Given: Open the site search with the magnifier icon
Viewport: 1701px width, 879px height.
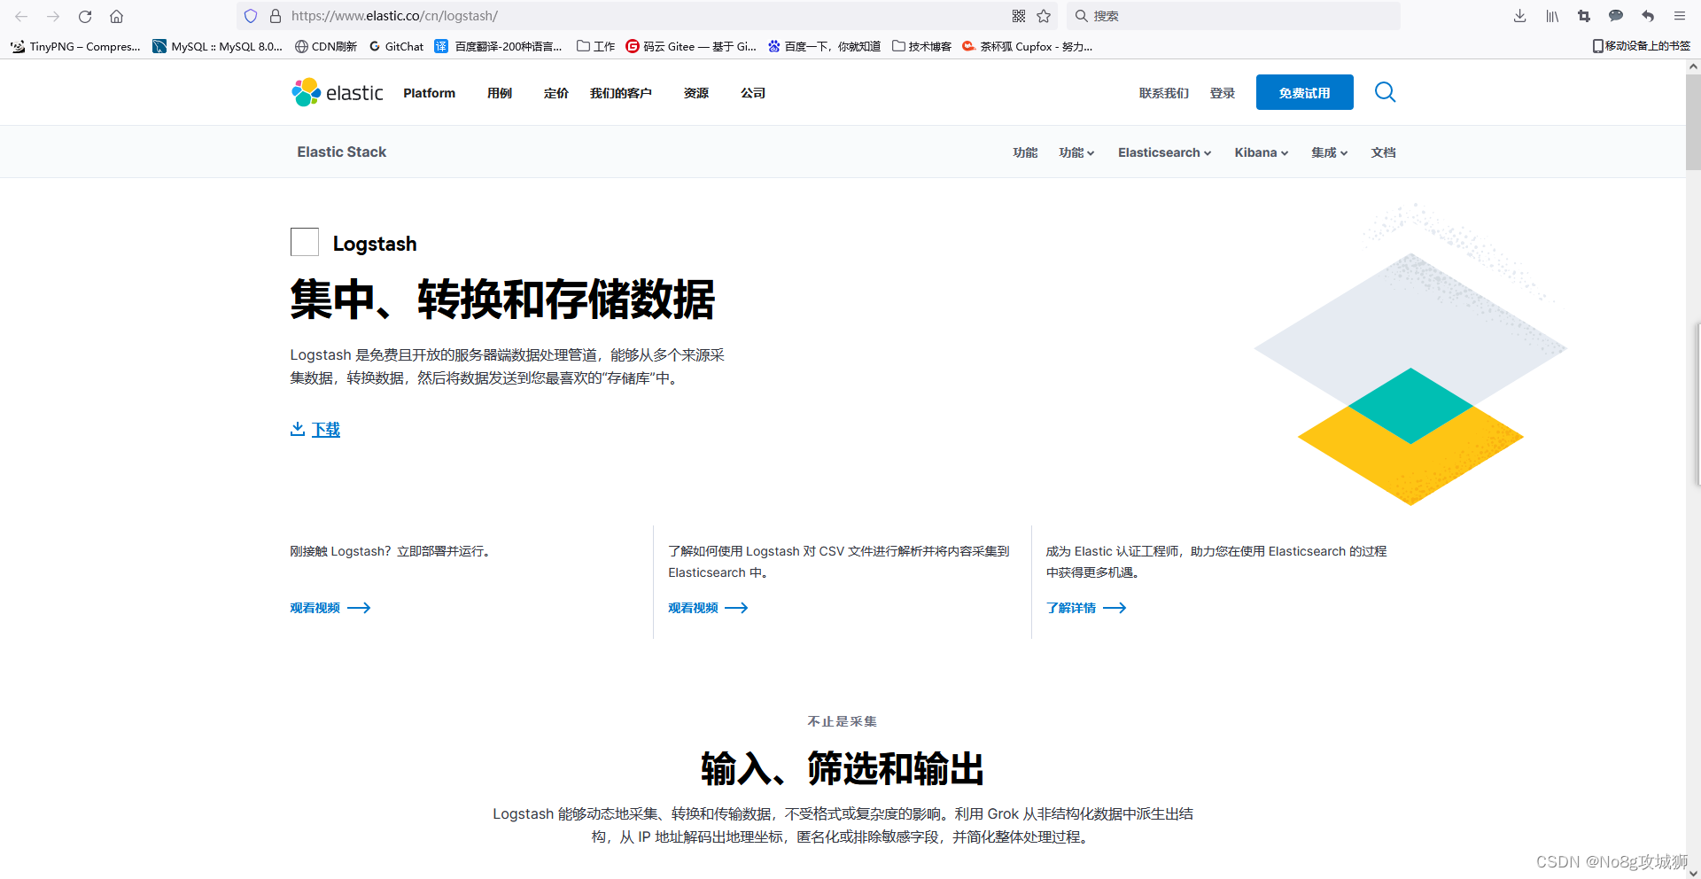Looking at the screenshot, I should point(1385,92).
